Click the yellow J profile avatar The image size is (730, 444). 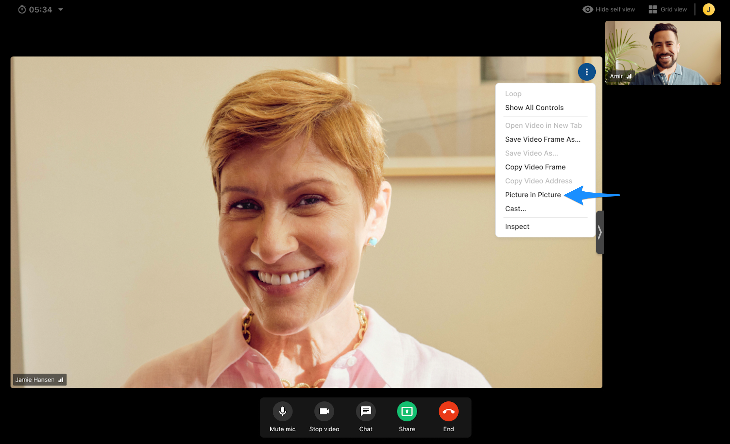[x=708, y=9]
